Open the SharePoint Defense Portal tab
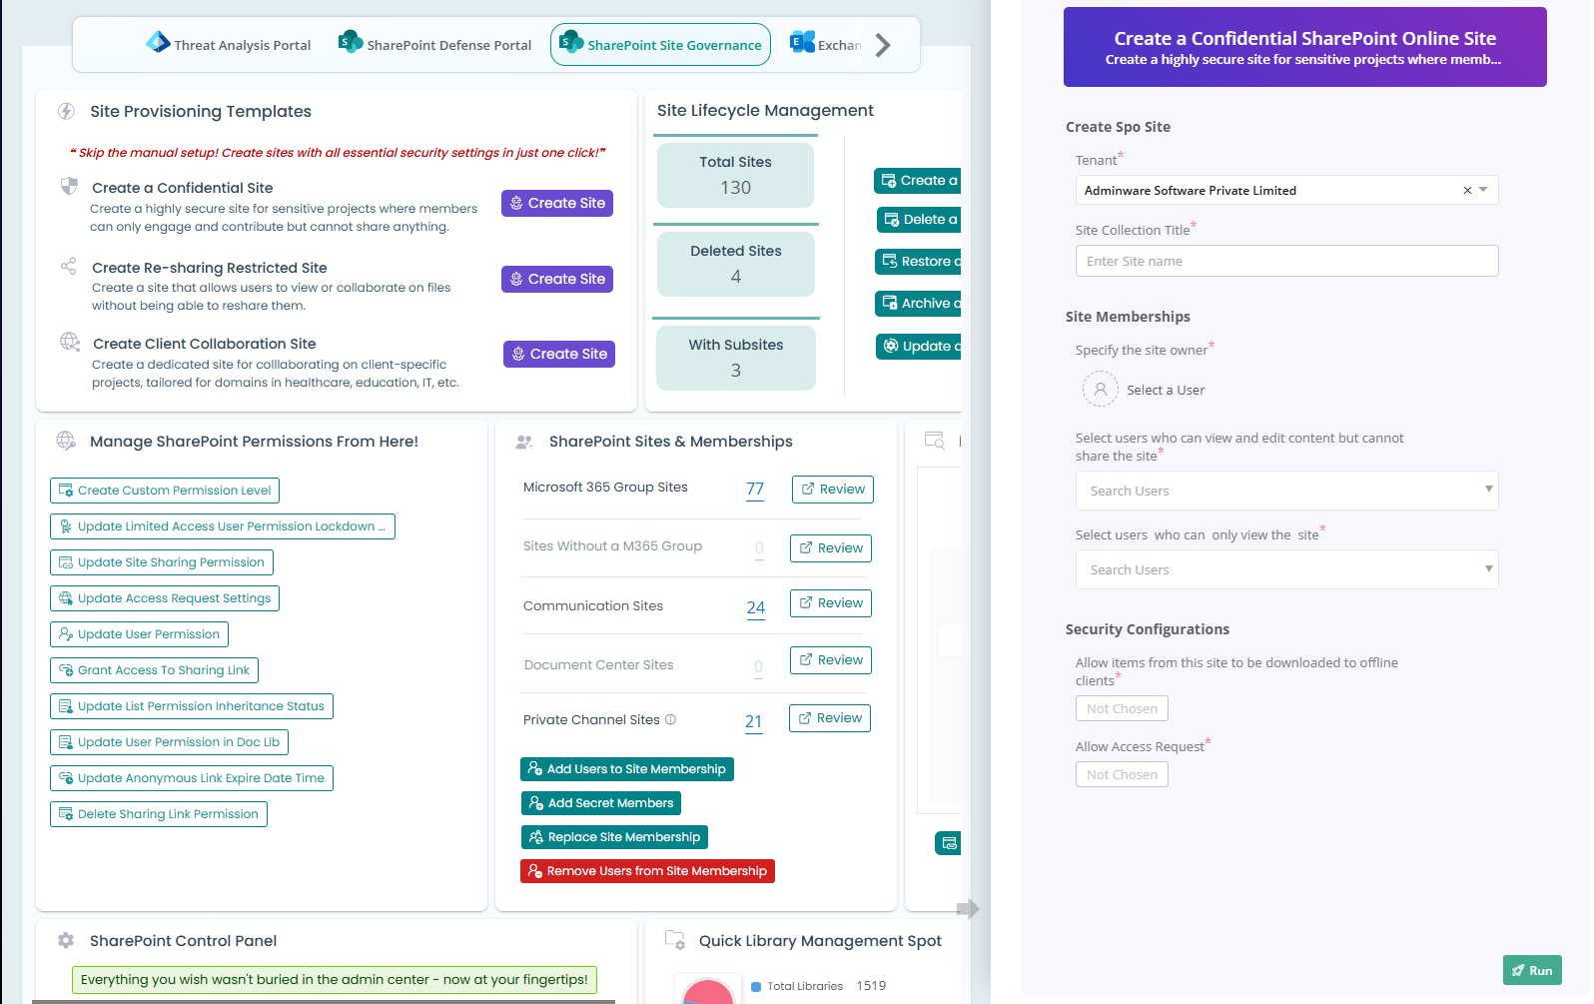 (x=435, y=45)
